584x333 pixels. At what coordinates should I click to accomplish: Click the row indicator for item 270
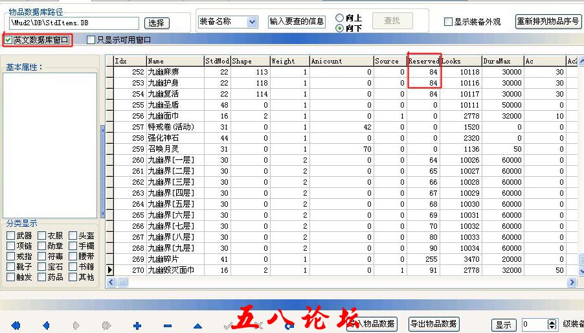click(109, 270)
